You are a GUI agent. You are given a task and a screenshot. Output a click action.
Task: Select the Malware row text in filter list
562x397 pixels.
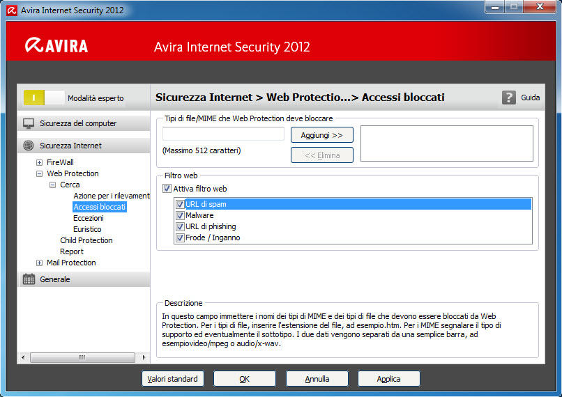tap(199, 215)
